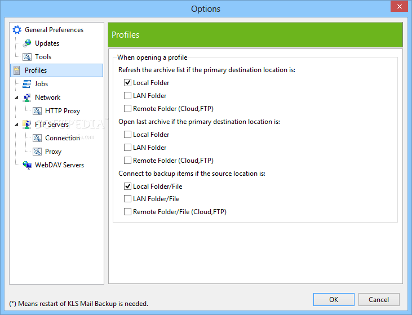Click the HTTP Proxy gear icon

click(x=37, y=111)
